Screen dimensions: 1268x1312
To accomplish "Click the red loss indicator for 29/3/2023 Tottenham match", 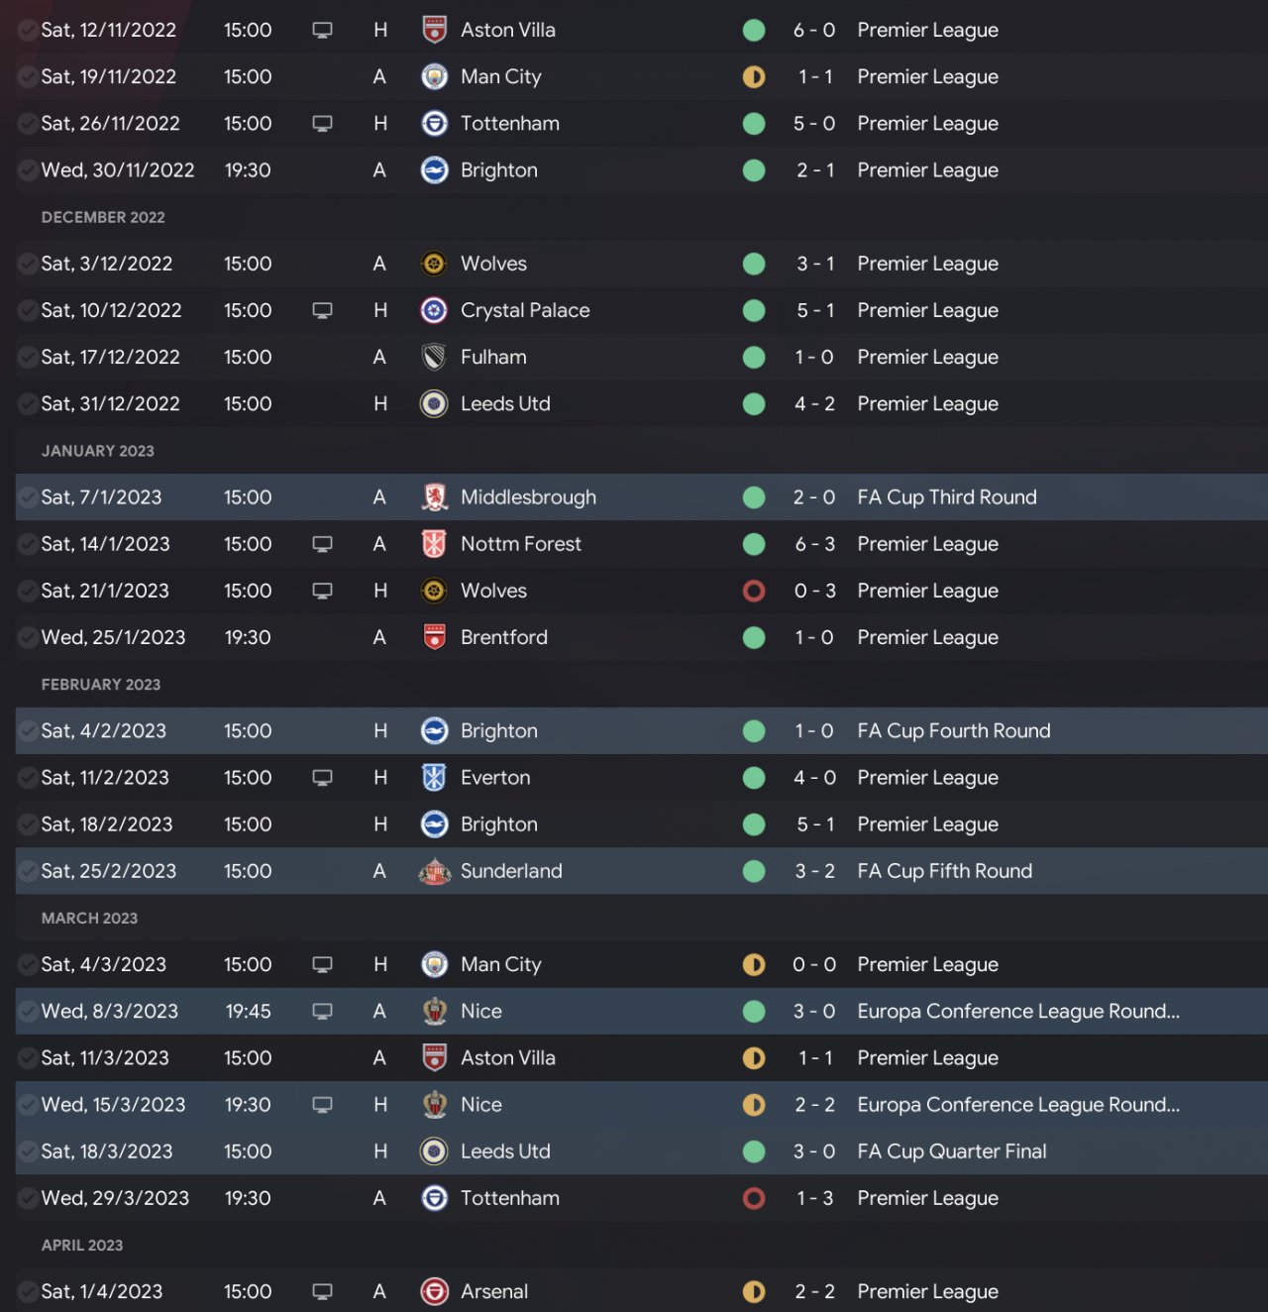I will (x=754, y=1198).
